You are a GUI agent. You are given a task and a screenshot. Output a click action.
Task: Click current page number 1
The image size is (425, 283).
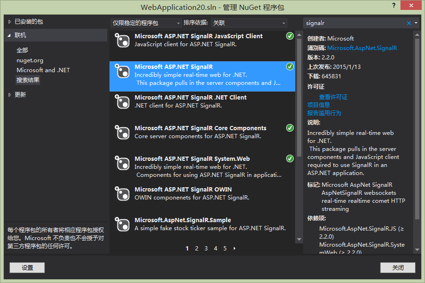click(x=187, y=249)
